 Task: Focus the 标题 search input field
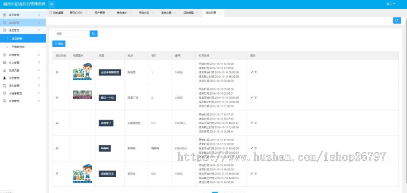click(x=71, y=34)
